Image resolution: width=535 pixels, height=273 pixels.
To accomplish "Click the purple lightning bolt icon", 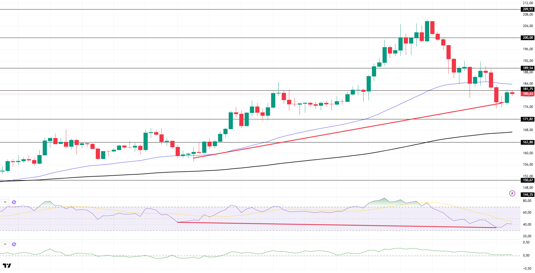I will click(x=512, y=193).
